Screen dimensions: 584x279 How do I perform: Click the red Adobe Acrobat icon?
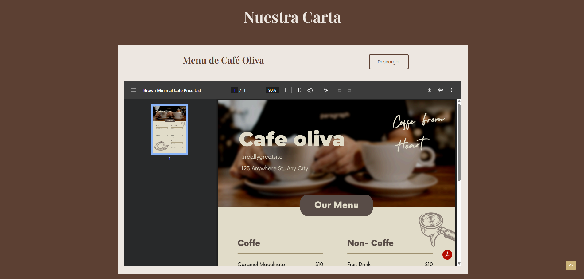tap(447, 255)
